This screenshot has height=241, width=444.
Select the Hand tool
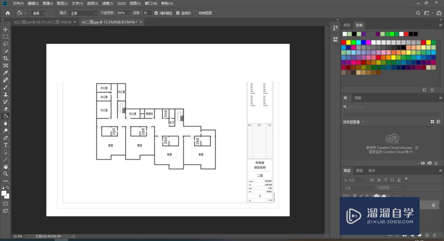pos(6,166)
